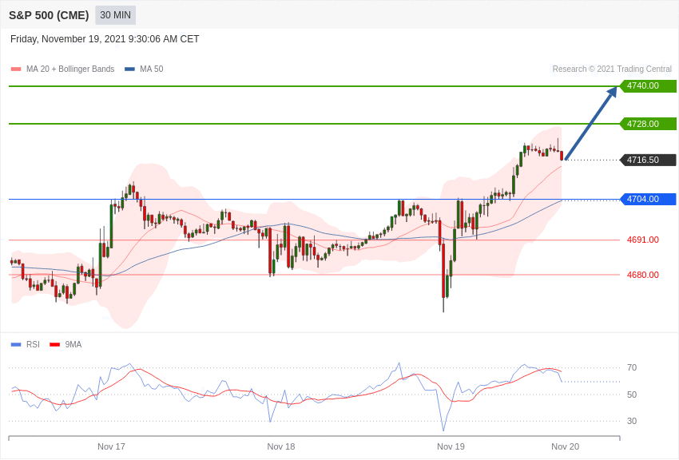Viewport: 679px width, 460px height.
Task: Click the red 4691.00 support label
Action: 643,240
